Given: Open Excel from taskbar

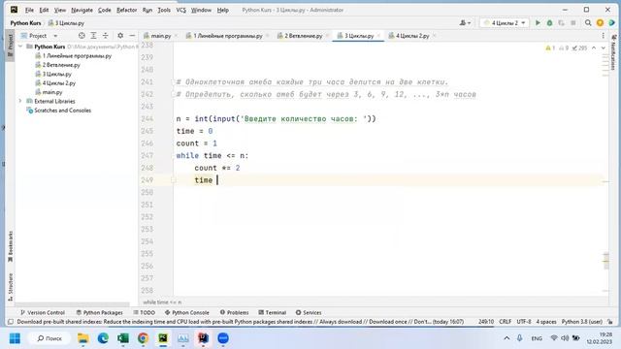Looking at the screenshot, I should 123,338.
